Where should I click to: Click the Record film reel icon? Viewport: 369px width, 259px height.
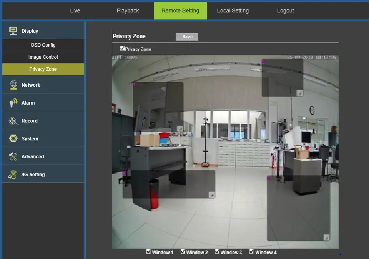13,121
